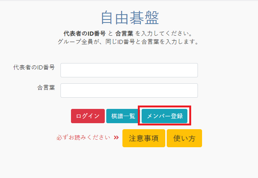
Task: Click bold 代表者のID番号 in the instructions
Action: pyautogui.click(x=84, y=33)
